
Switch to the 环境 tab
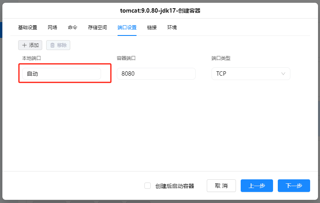(x=172, y=28)
